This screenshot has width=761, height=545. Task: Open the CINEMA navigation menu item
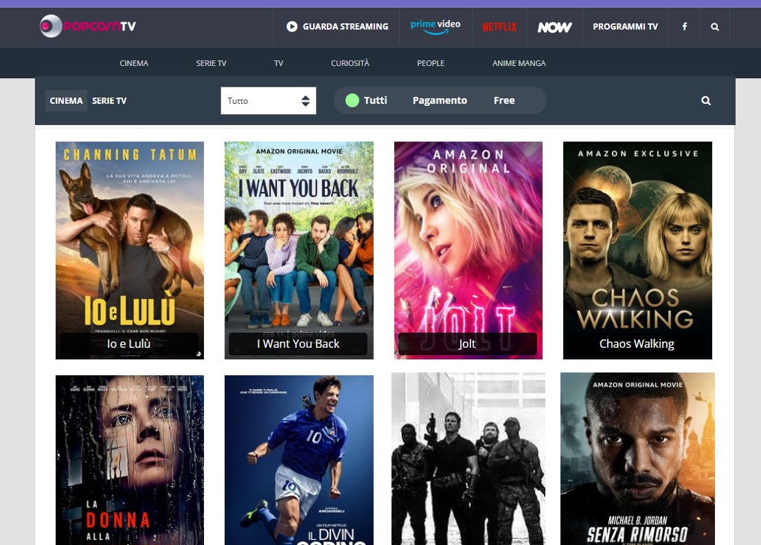coord(134,63)
